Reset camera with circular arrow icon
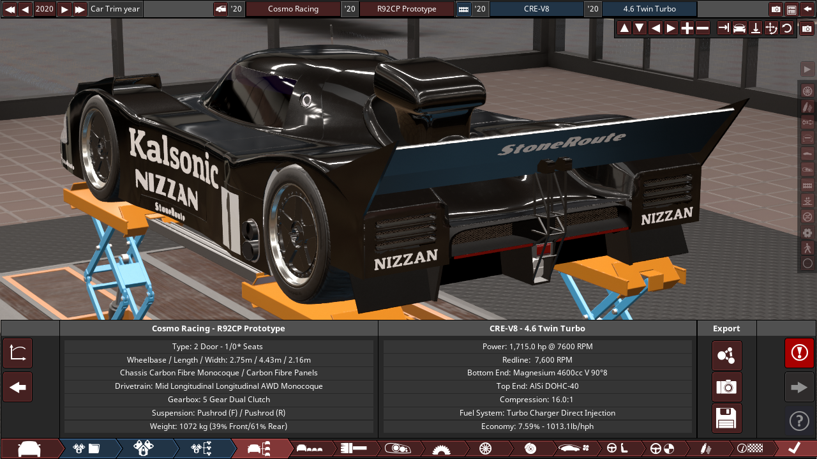Image resolution: width=817 pixels, height=459 pixels. pos(786,28)
